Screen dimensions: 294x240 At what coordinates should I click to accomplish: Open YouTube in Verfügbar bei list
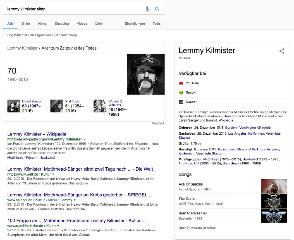(233, 83)
